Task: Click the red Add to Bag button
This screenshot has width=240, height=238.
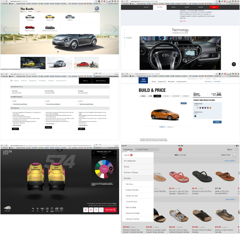Action: (x=110, y=210)
